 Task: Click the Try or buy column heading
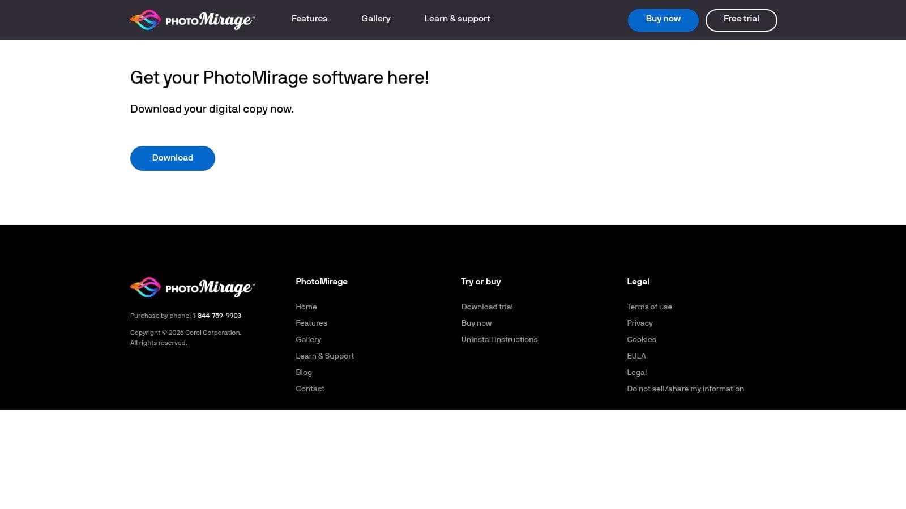click(481, 282)
